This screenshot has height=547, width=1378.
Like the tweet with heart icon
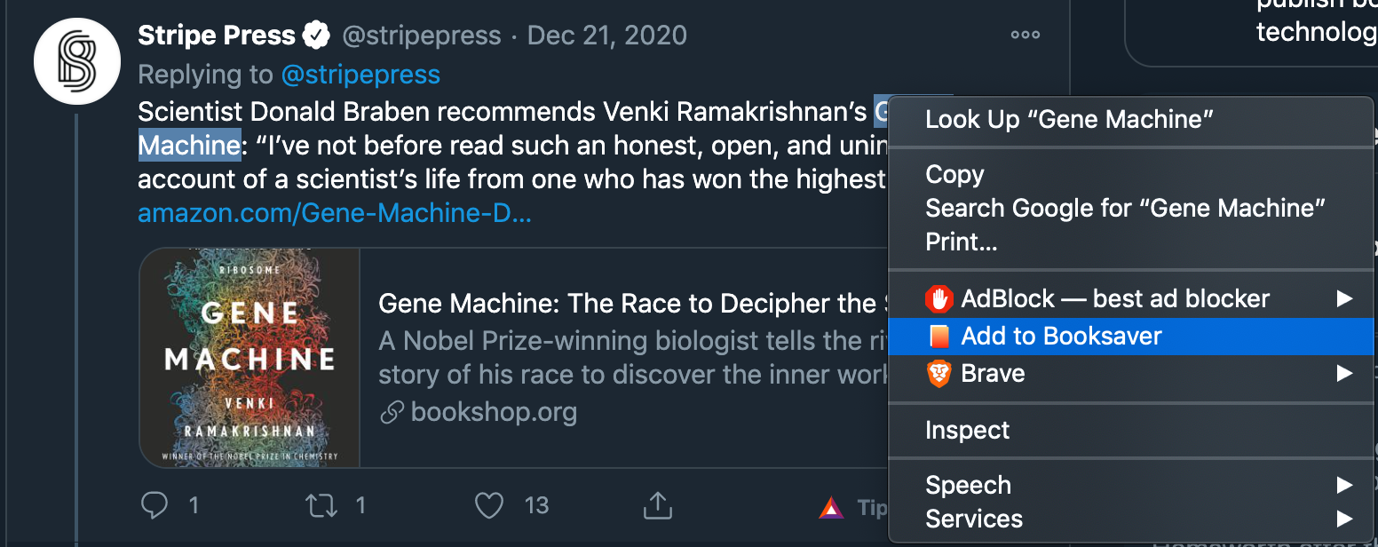(489, 505)
